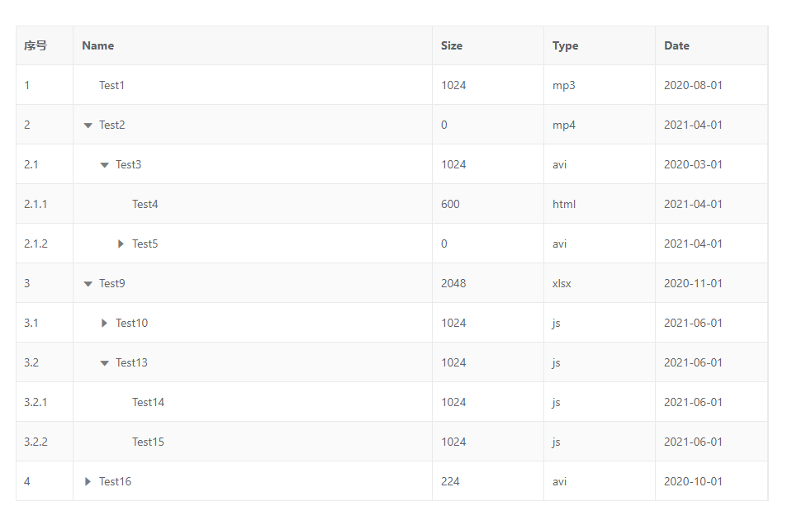Select the Test1 row name
Image resolution: width=792 pixels, height=525 pixels.
coord(111,85)
